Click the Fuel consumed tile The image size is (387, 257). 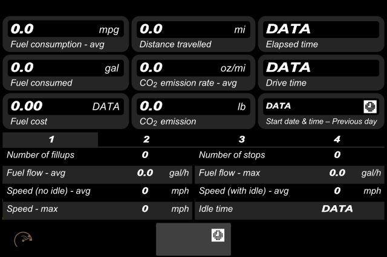[x=66, y=72]
